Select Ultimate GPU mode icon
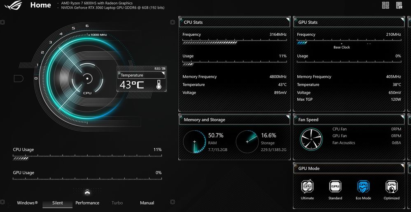 (x=307, y=187)
